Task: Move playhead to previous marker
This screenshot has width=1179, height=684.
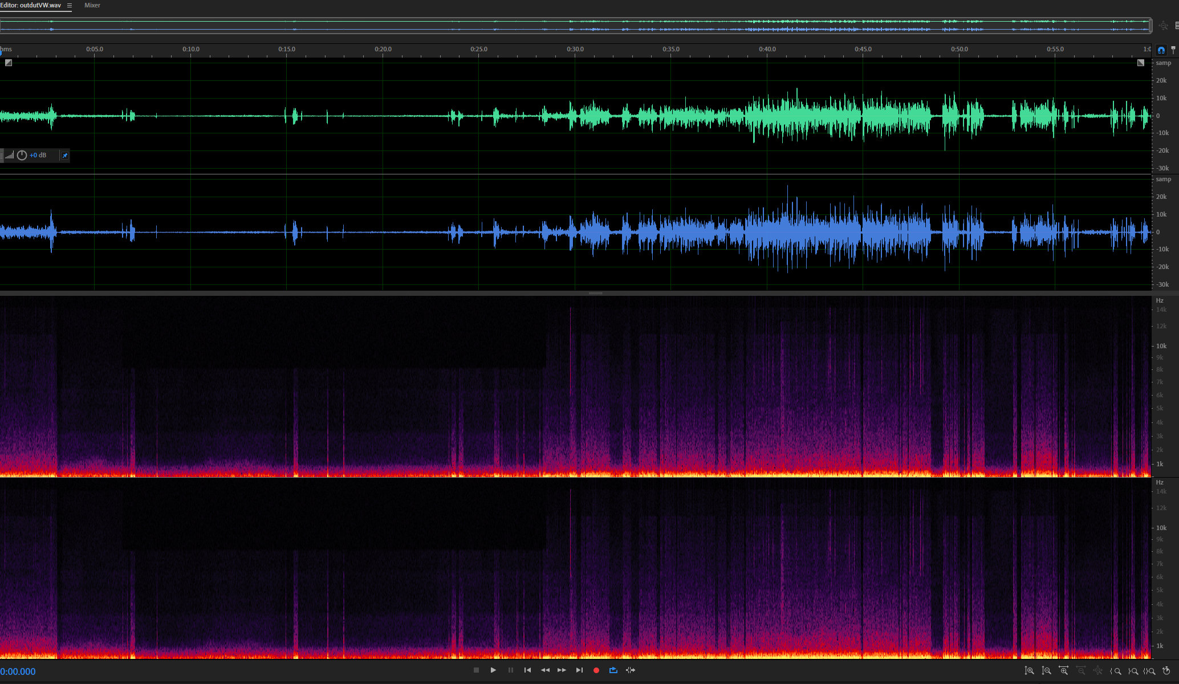Action: coord(527,670)
